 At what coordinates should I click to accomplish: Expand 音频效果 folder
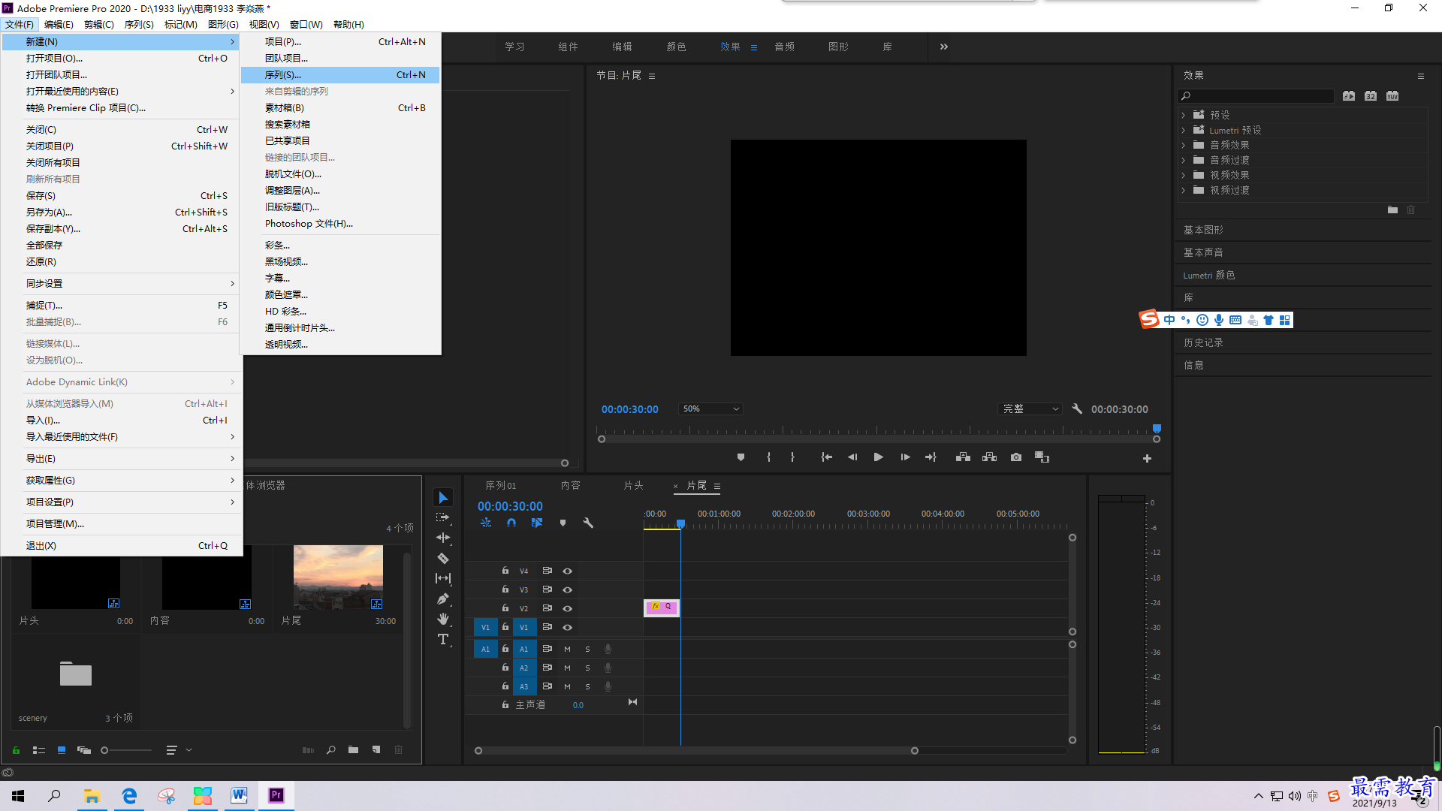(x=1184, y=145)
